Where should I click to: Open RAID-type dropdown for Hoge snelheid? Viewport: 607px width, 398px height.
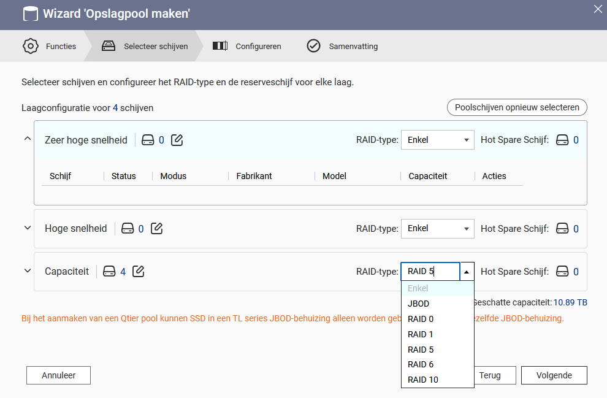437,228
